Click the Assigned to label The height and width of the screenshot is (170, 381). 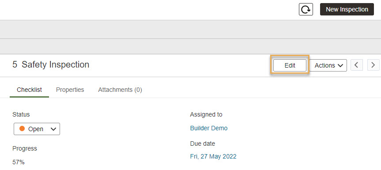pos(206,114)
